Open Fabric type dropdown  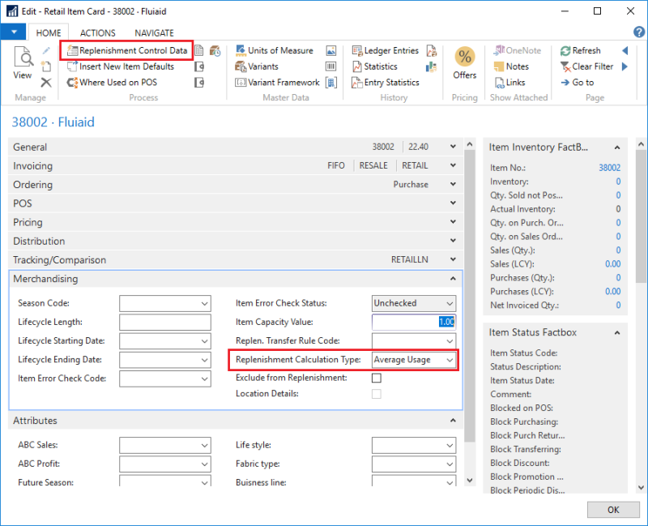pyautogui.click(x=450, y=464)
